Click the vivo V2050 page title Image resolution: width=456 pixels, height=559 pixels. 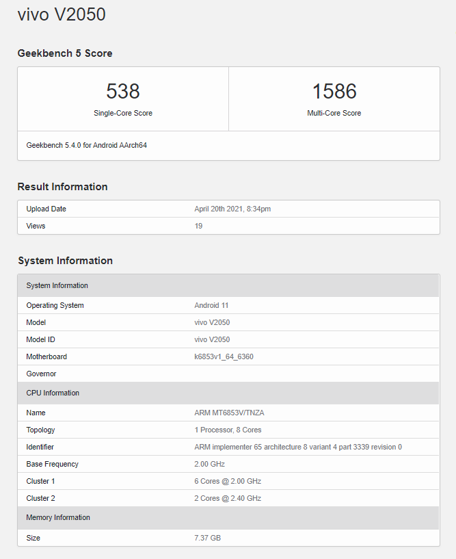(x=62, y=14)
